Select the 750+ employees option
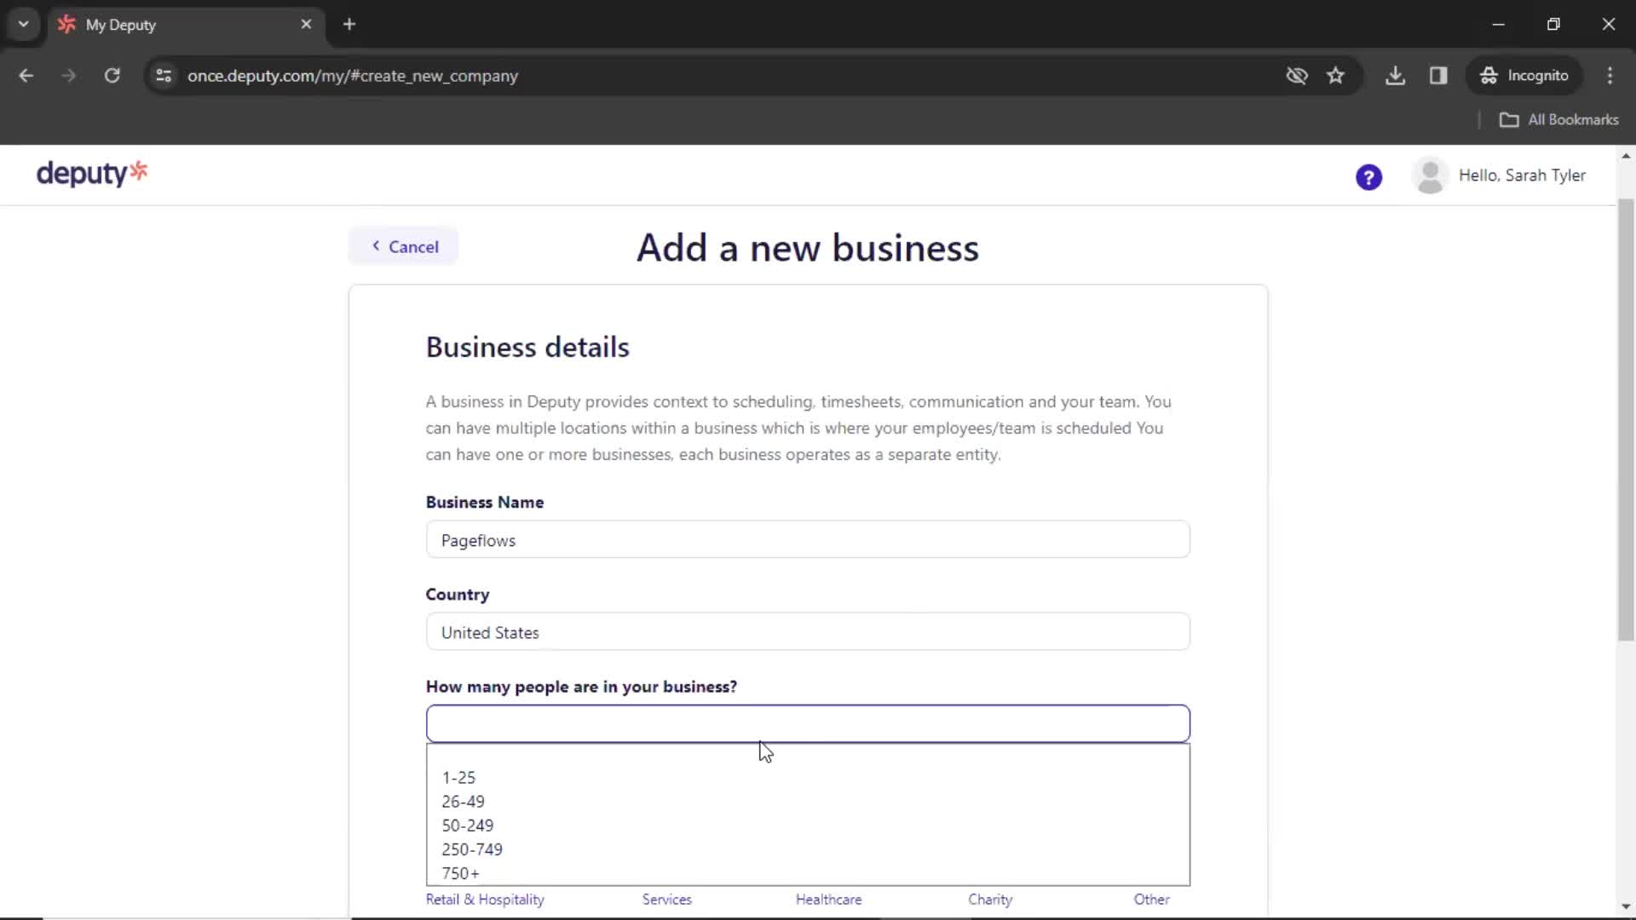 (x=461, y=873)
